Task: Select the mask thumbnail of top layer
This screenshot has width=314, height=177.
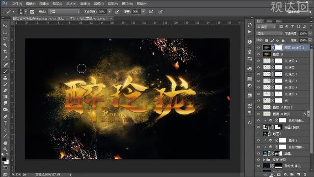Action: 278,48
